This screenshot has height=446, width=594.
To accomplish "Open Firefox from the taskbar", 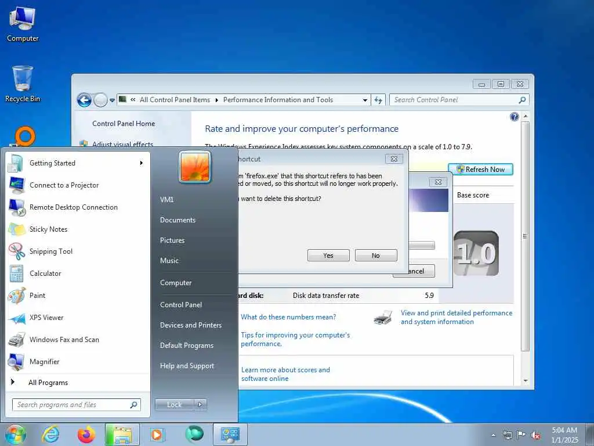I will click(86, 434).
